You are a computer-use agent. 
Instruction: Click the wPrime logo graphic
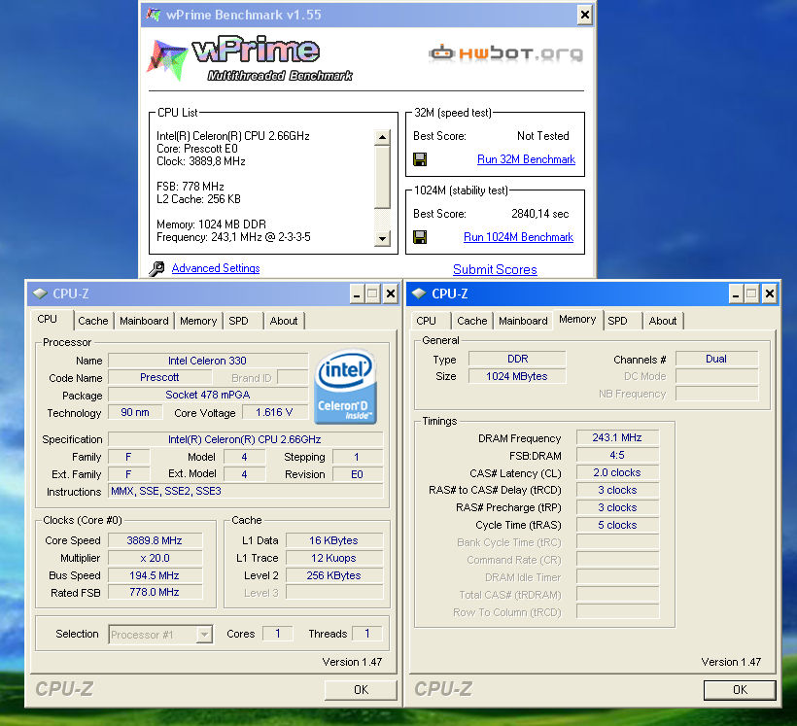click(250, 58)
